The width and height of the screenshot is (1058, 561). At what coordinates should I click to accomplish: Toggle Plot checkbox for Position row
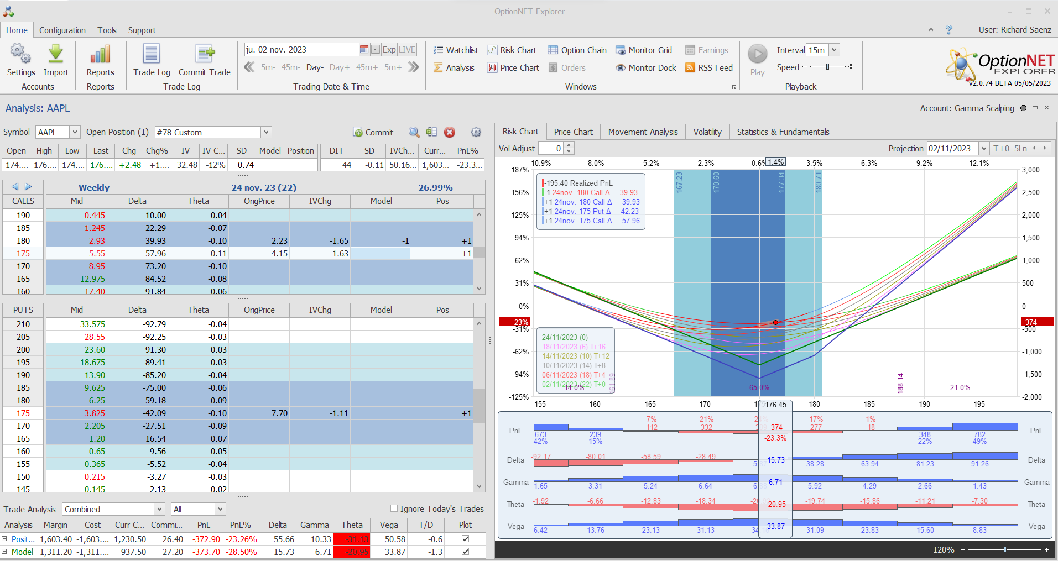tap(465, 539)
